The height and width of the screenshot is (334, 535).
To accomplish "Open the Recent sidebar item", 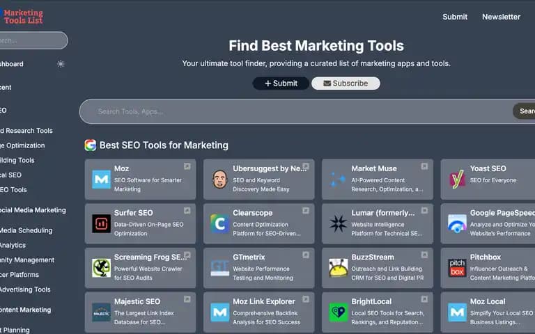I will pos(6,87).
